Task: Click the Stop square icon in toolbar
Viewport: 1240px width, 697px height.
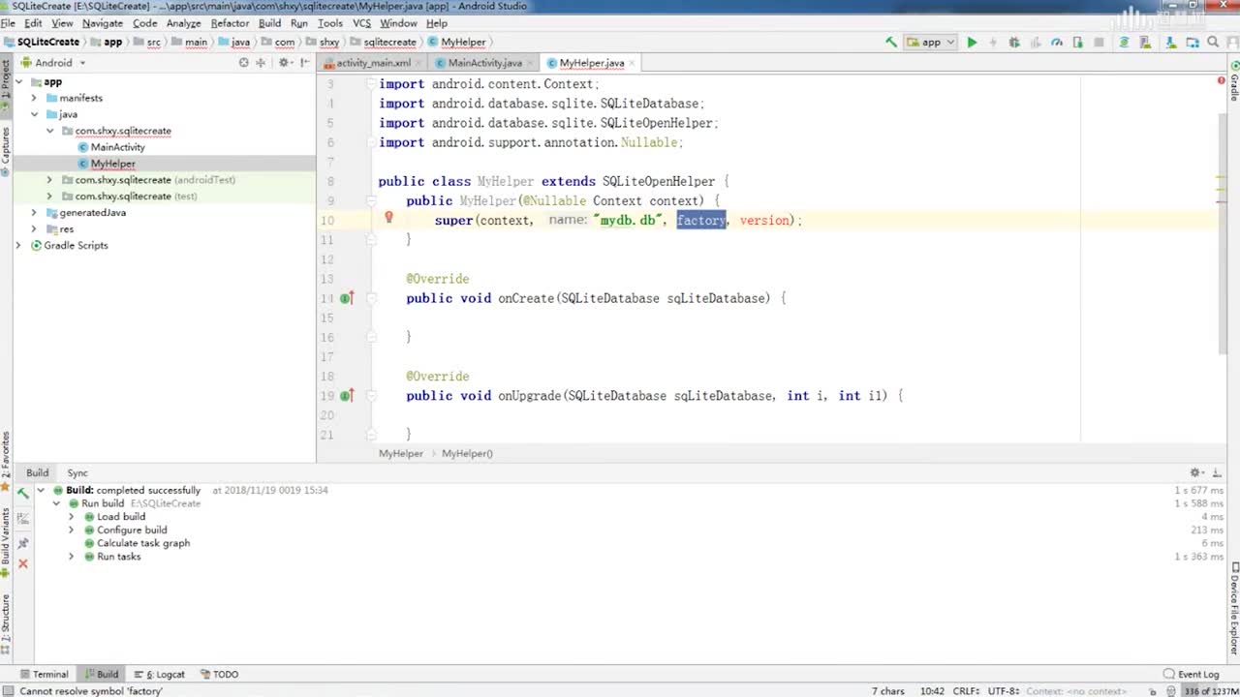Action: [1099, 43]
